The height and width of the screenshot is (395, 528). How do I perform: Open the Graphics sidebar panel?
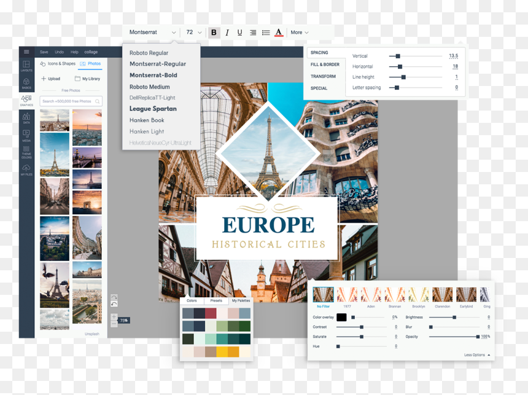pyautogui.click(x=26, y=100)
